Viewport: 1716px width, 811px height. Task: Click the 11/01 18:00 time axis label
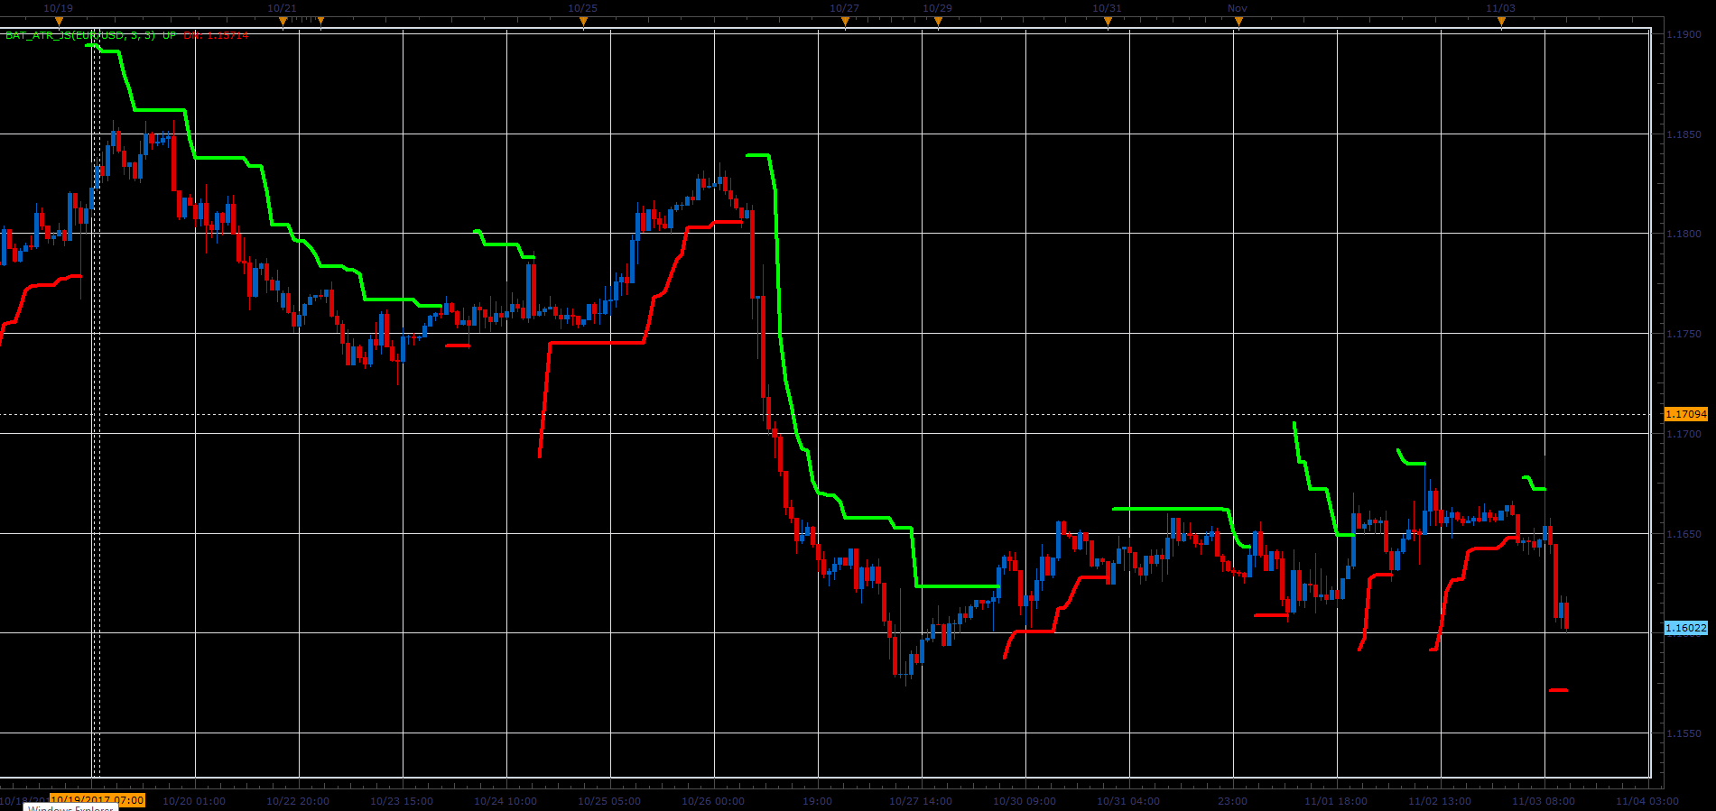coord(1336,801)
